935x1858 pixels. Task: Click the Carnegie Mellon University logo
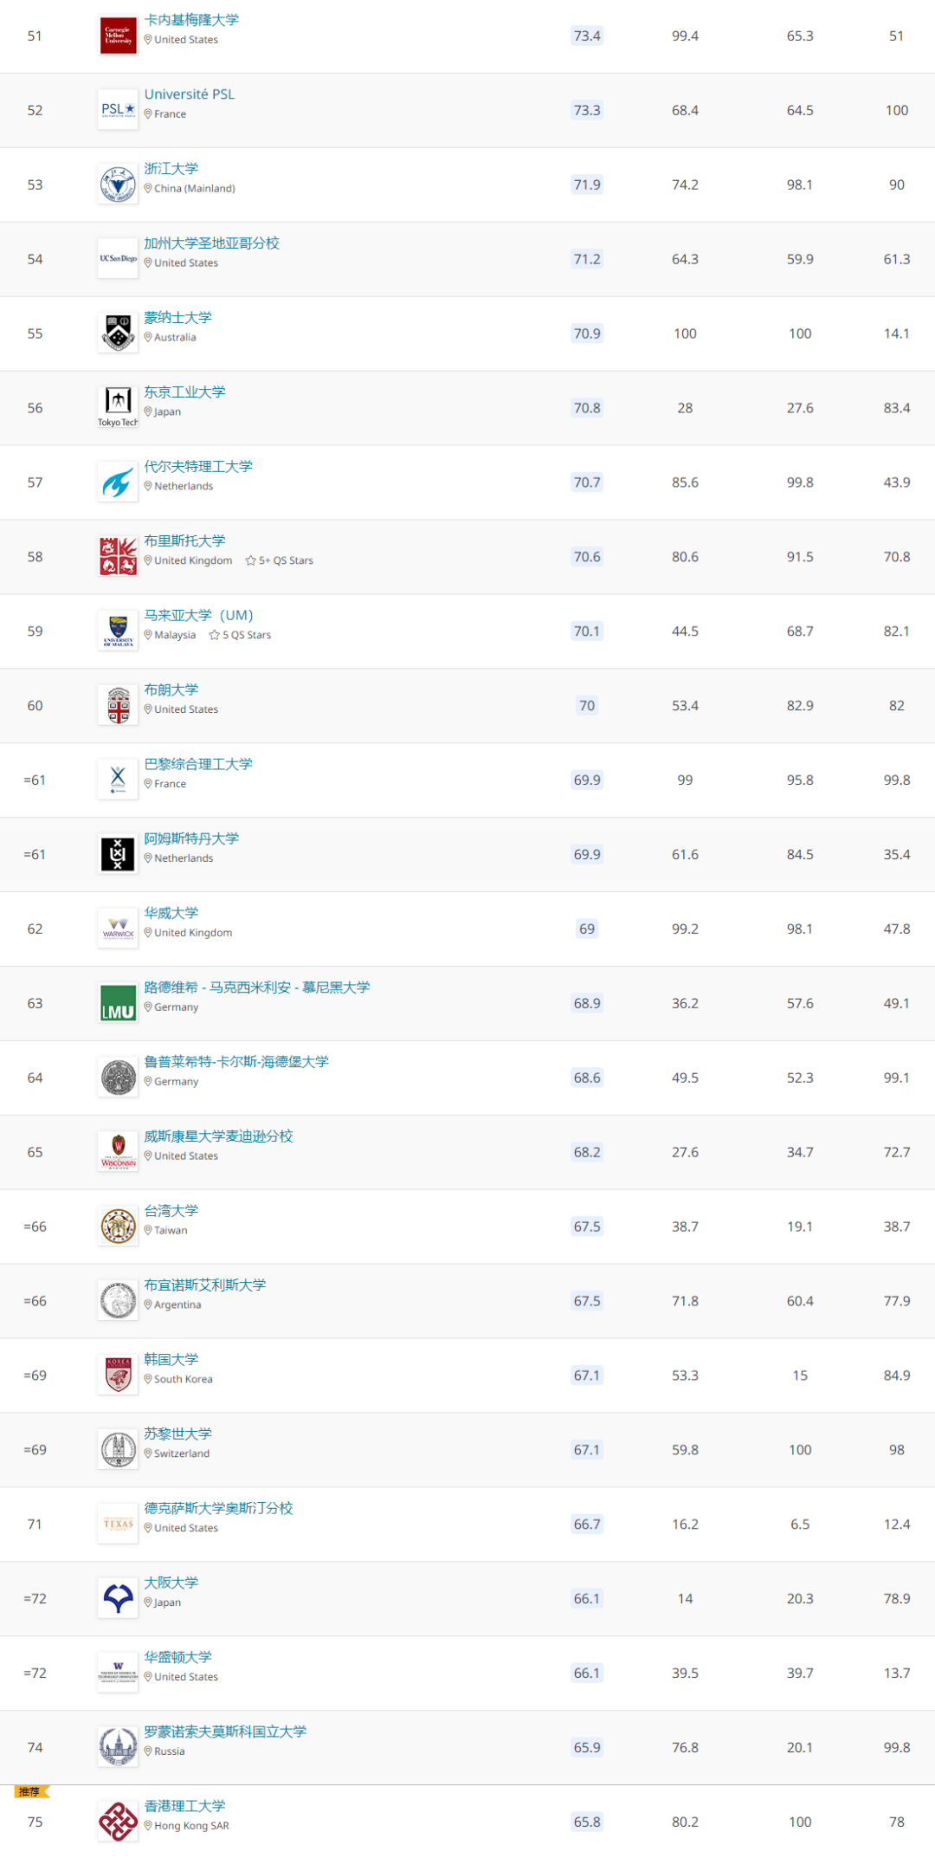click(118, 36)
